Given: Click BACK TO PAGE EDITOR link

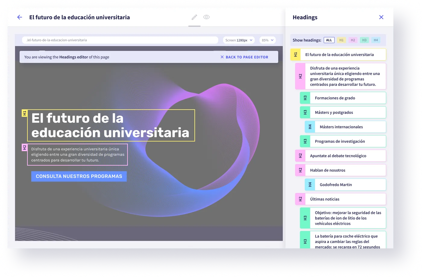Looking at the screenshot, I should pyautogui.click(x=244, y=57).
